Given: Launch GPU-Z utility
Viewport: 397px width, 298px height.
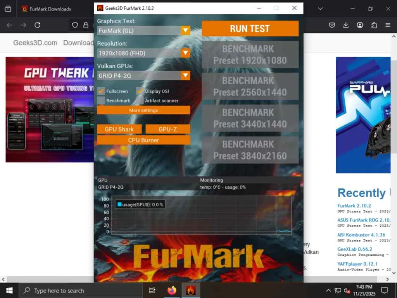Looking at the screenshot, I should (x=167, y=129).
